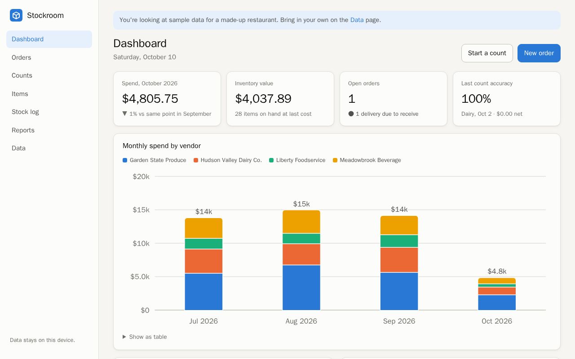The width and height of the screenshot is (575, 359).
Task: Click the $20k y-axis label
Action: pyautogui.click(x=141, y=177)
